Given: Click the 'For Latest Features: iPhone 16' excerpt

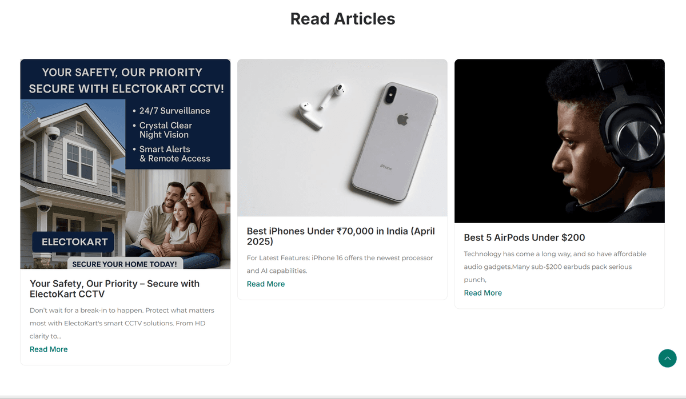Looking at the screenshot, I should [x=340, y=264].
